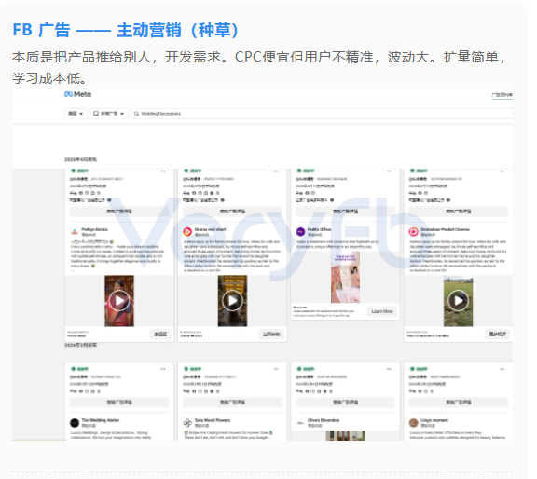Viewport: 537px width, 479px height.
Task: Click the FedEx Office purple avatar
Action: 300,232
